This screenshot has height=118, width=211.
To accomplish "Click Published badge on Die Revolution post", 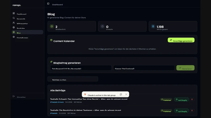I will pos(166,111).
